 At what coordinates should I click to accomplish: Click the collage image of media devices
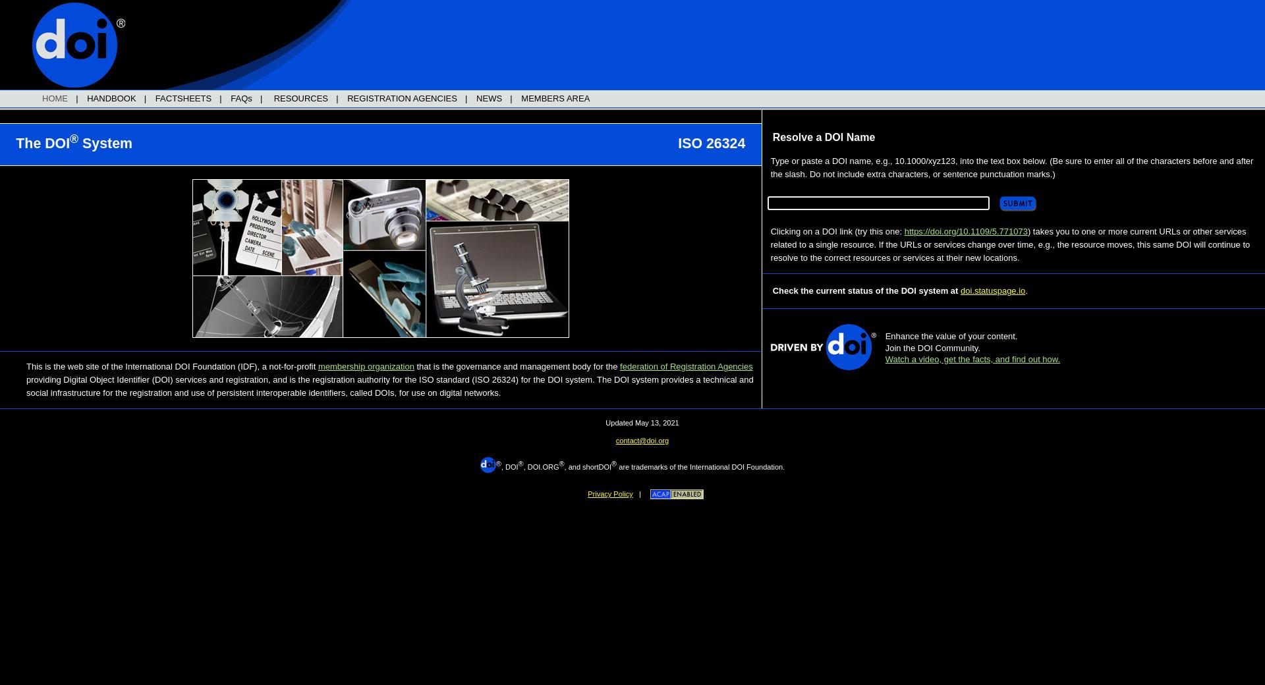[381, 258]
